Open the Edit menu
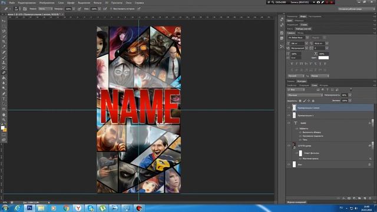 tap(27, 2)
